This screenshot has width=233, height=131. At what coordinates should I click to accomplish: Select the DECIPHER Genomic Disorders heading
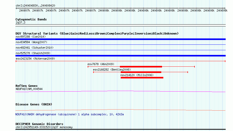coord(39,124)
